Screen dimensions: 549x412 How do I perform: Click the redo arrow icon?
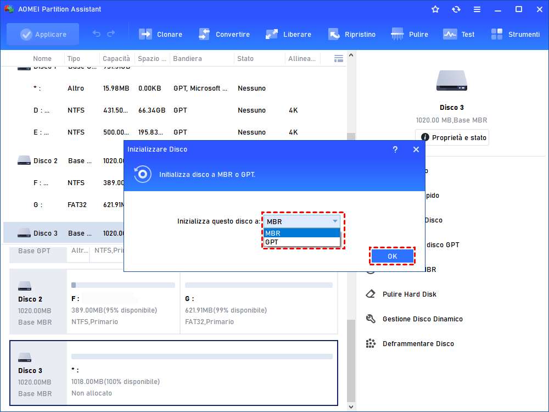[x=111, y=34]
